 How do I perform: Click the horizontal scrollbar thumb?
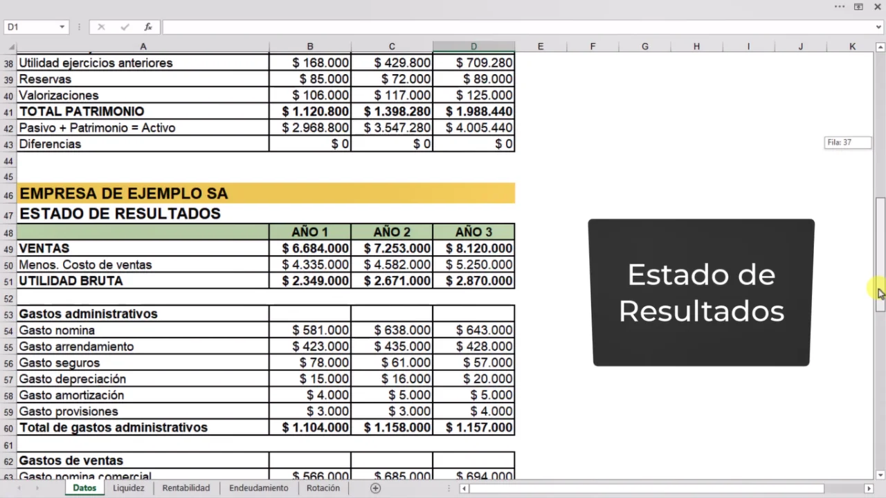(x=647, y=488)
